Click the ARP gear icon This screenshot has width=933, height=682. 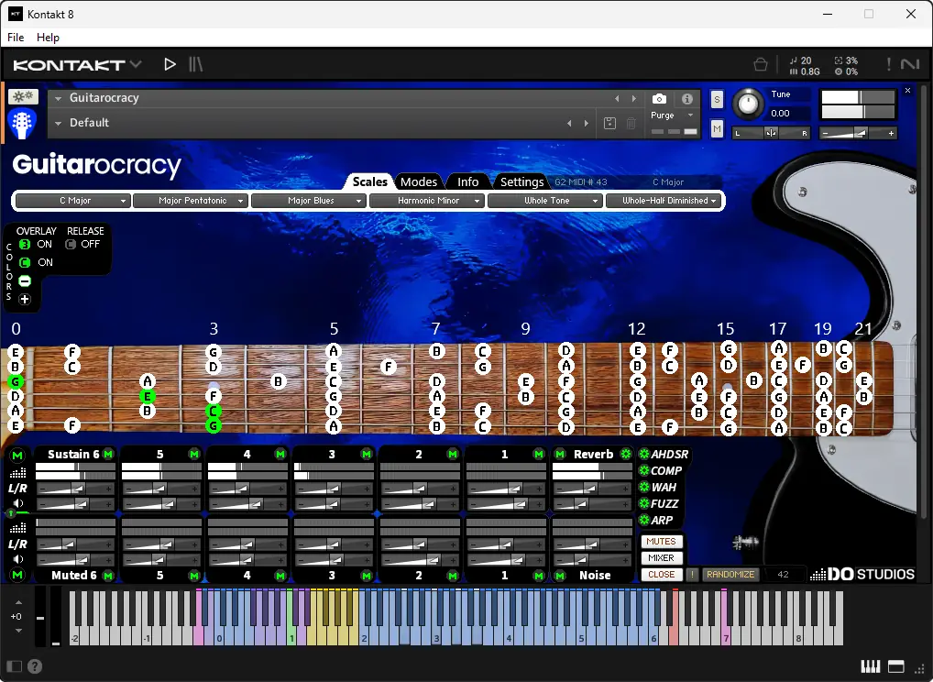[643, 520]
